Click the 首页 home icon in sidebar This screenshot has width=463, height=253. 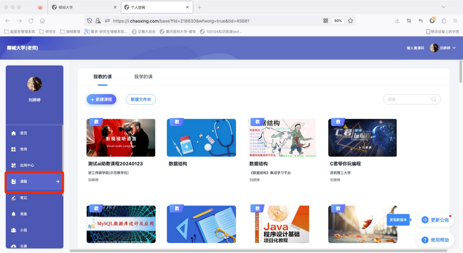pos(14,133)
